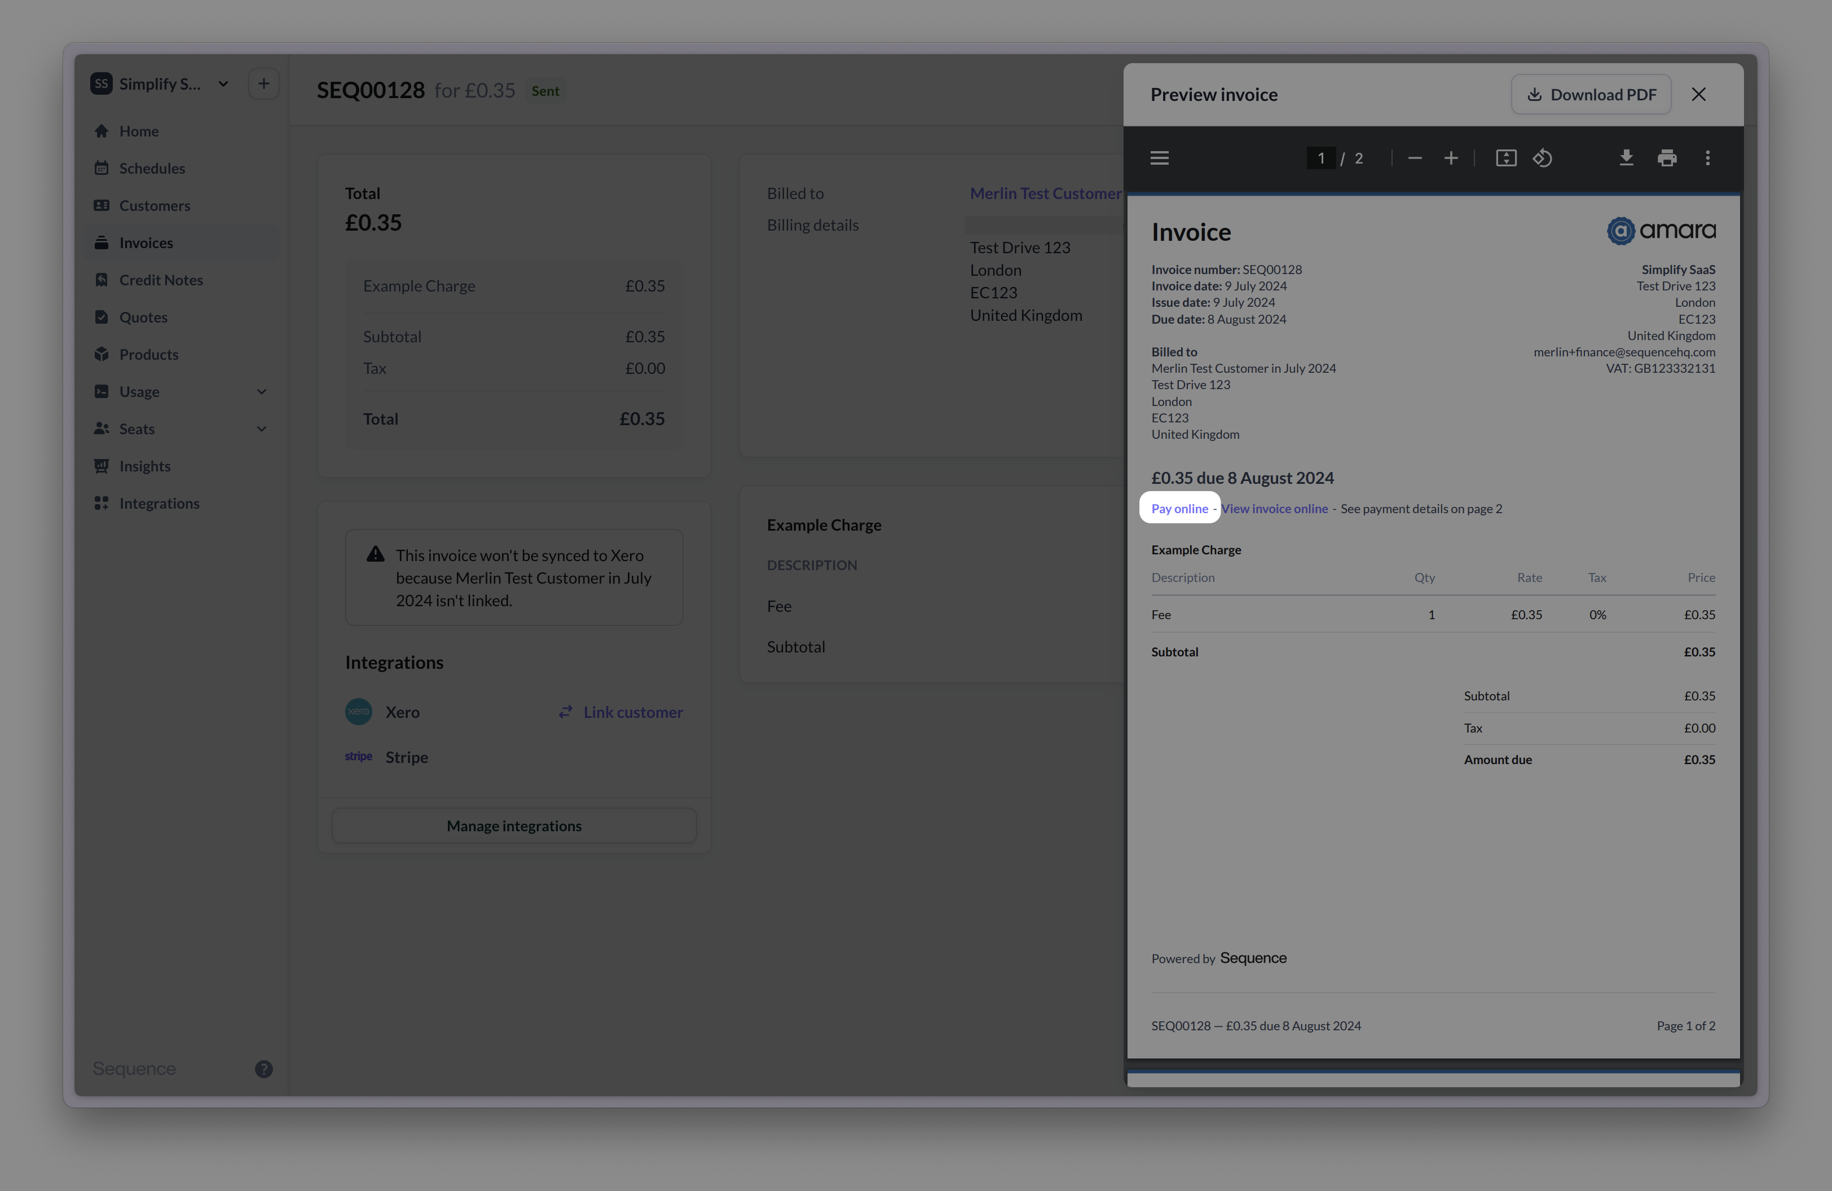Screen dimensions: 1832x1191
Task: Select the fit-to-page icon
Action: pyautogui.click(x=1507, y=158)
